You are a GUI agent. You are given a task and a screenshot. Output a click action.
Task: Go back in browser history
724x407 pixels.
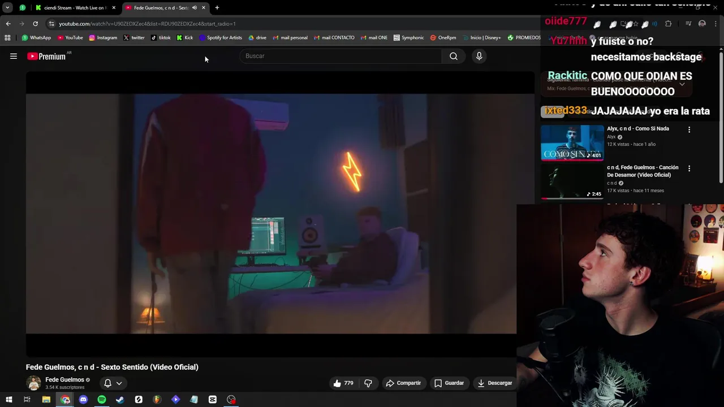(x=8, y=24)
